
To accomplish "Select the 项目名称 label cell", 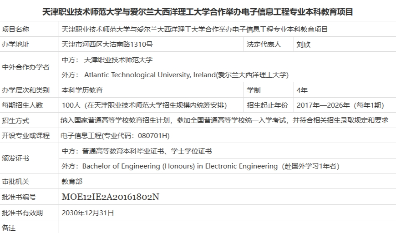I will click(29, 29).
